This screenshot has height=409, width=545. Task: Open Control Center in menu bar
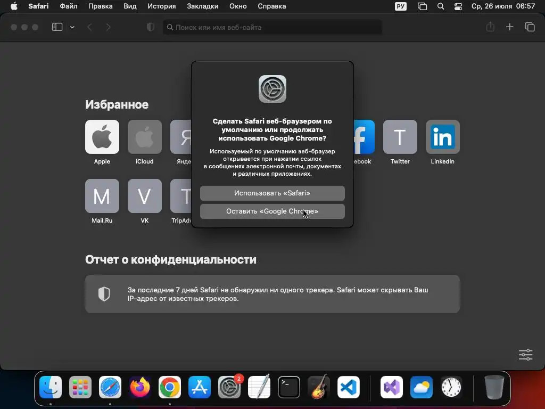458,6
